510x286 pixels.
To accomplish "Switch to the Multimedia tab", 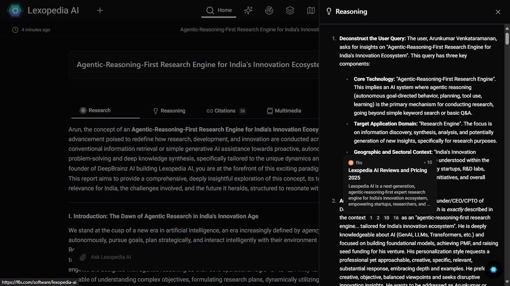I will pyautogui.click(x=284, y=111).
